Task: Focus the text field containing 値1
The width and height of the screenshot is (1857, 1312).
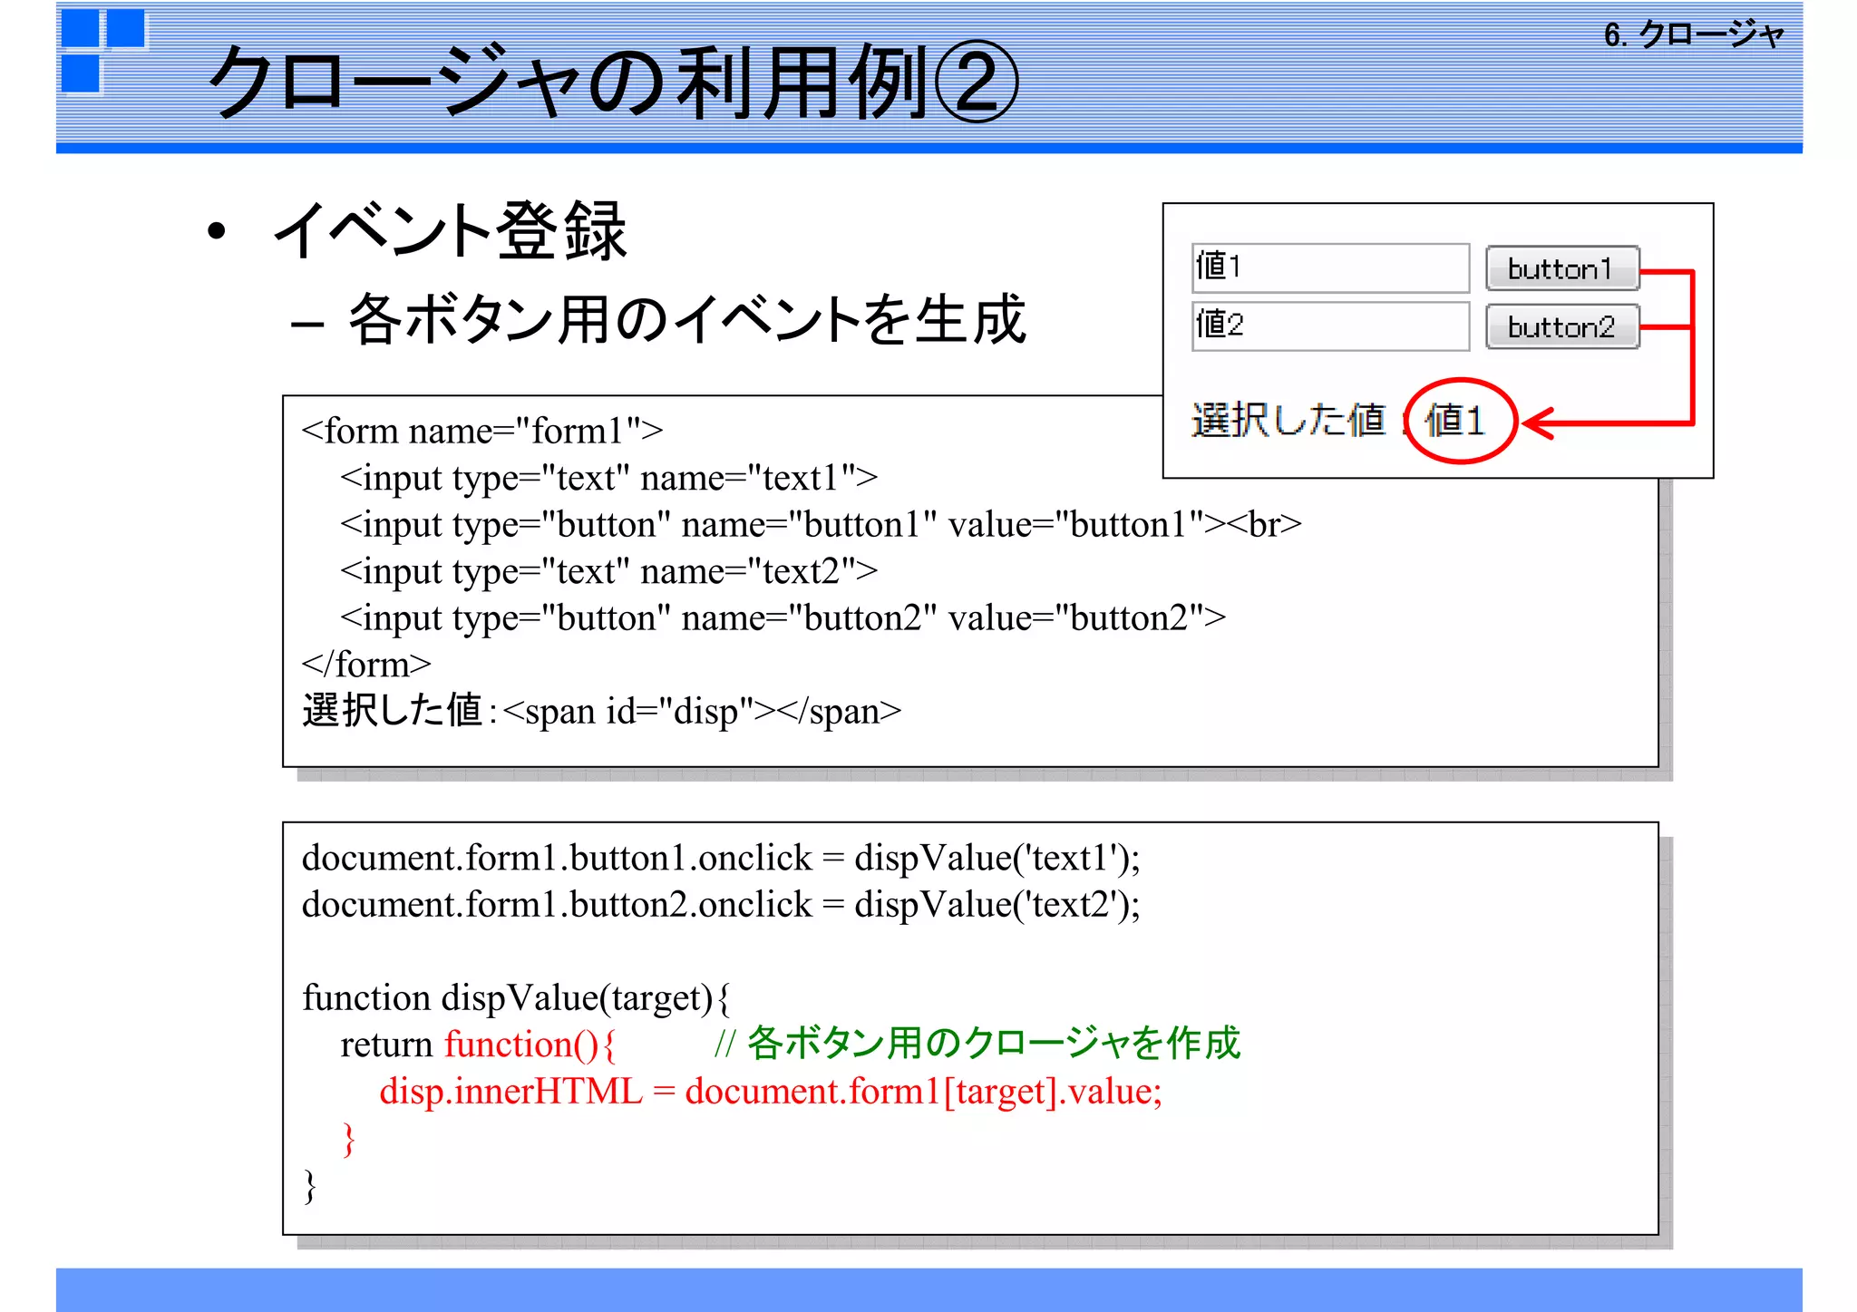Action: click(1330, 267)
